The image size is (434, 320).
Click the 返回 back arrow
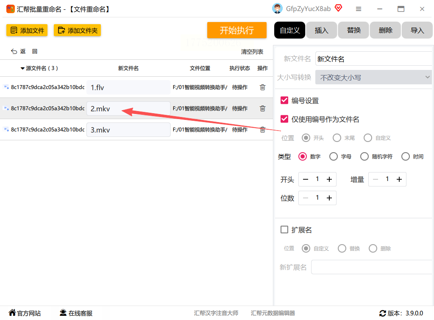pos(14,51)
